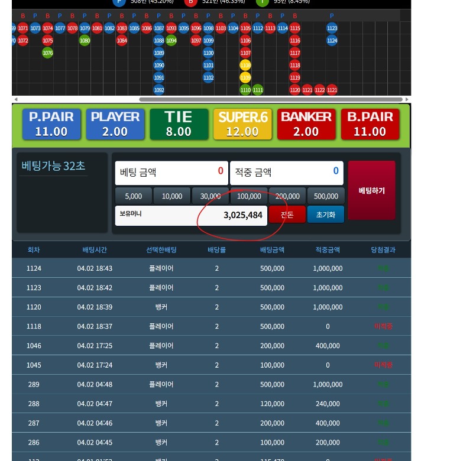473x461 pixels.
Task: Click the blue round 1124 roadmap bead
Action: pos(332,41)
